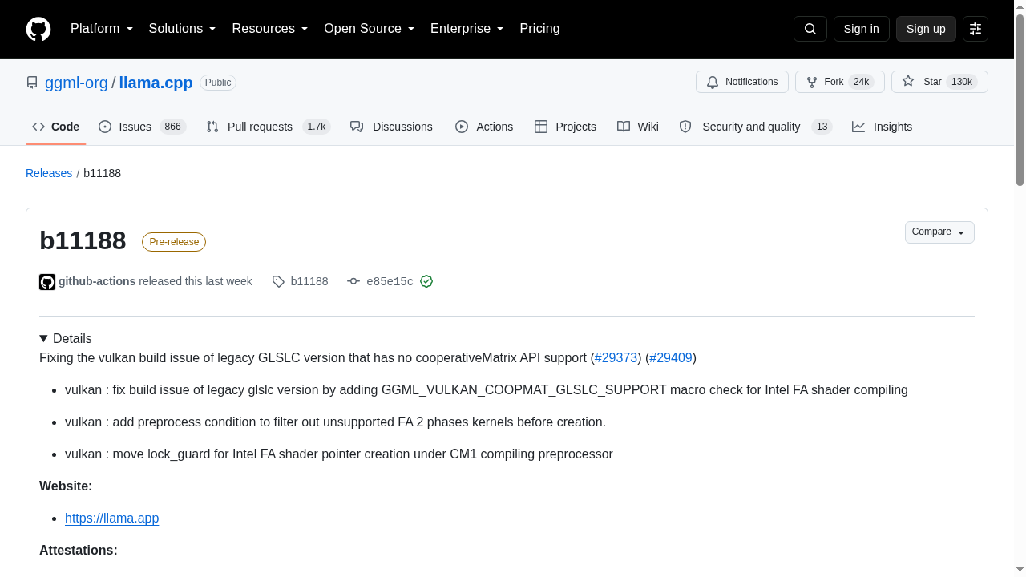Switch to the Projects tab
Viewport: 1026px width, 577px height.
coord(565,127)
